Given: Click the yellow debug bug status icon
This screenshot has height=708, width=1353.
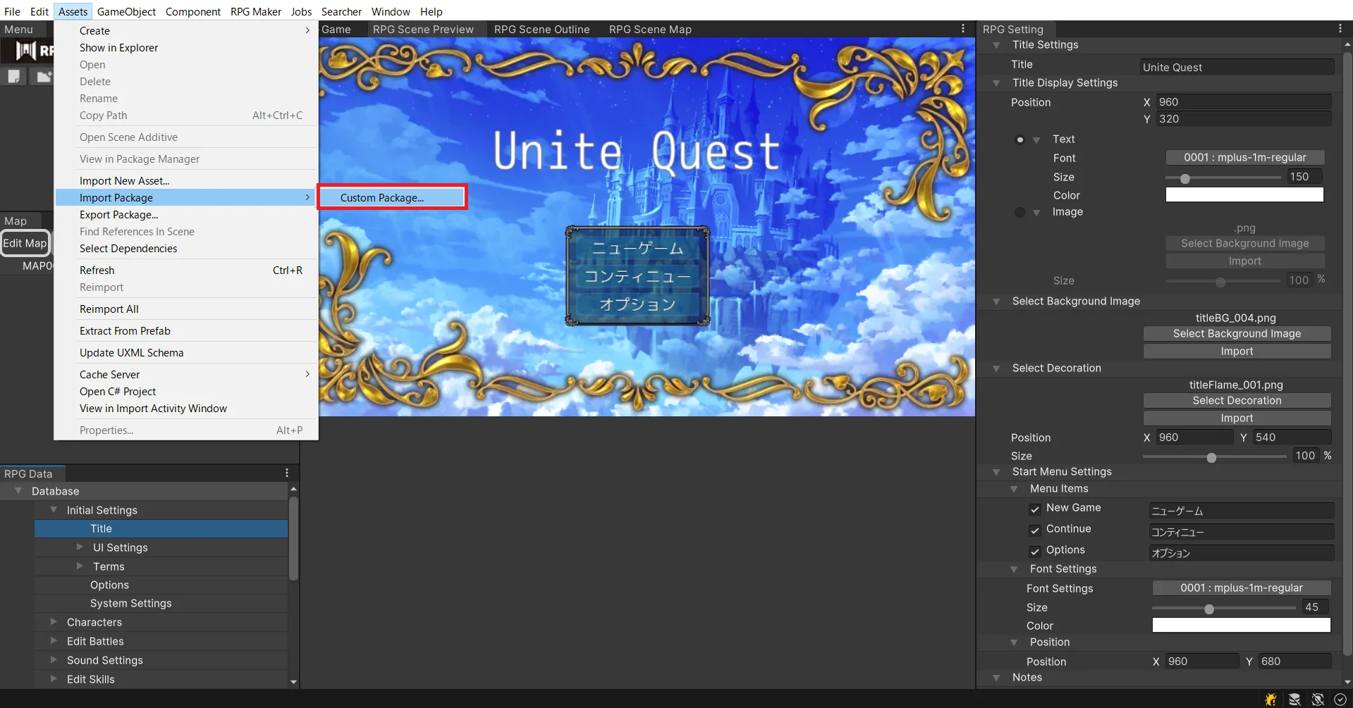Looking at the screenshot, I should click(x=1271, y=699).
